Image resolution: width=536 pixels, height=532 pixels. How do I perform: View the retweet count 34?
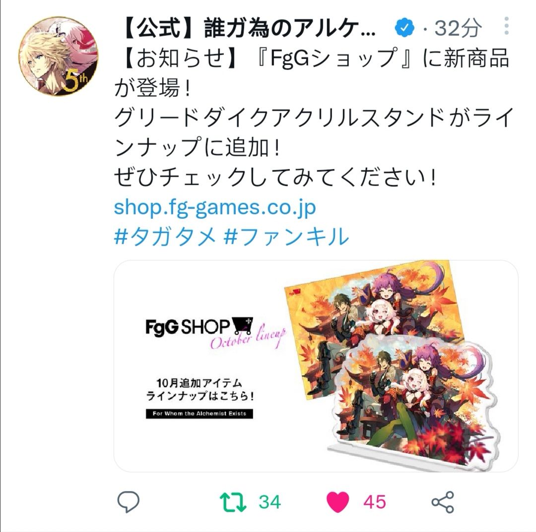269,502
